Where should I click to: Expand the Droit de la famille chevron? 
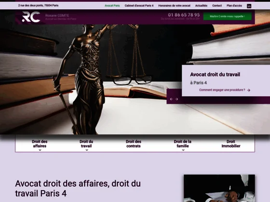[183, 150]
